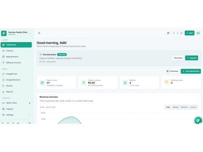This screenshot has width=203, height=152.
Task: Switch to dark theme with the moon icon
Action: click(x=178, y=33)
